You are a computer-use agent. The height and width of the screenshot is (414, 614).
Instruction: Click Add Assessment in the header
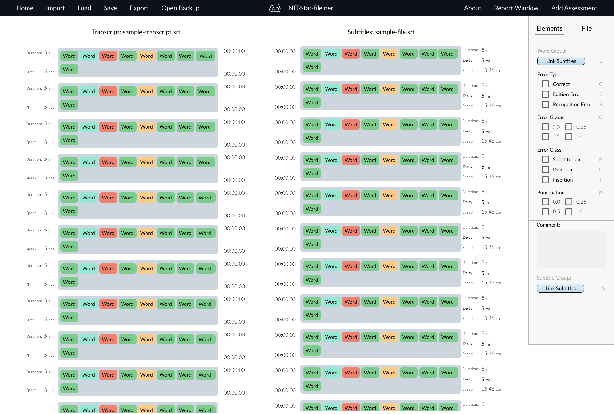point(574,8)
